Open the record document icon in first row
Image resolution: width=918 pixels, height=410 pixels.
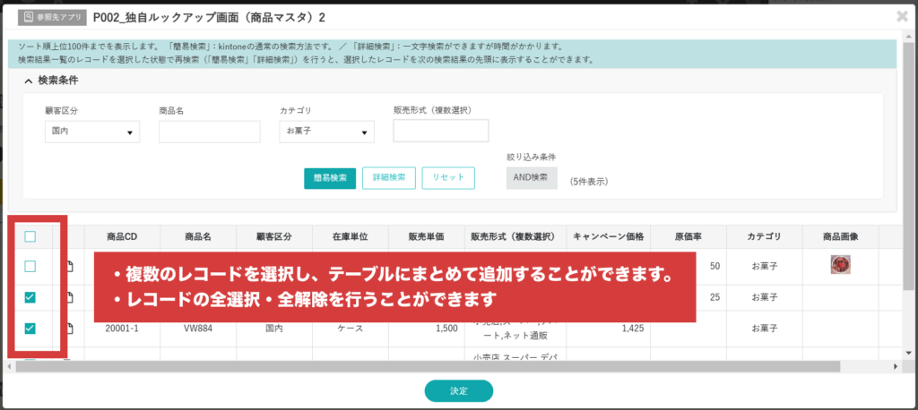(68, 267)
